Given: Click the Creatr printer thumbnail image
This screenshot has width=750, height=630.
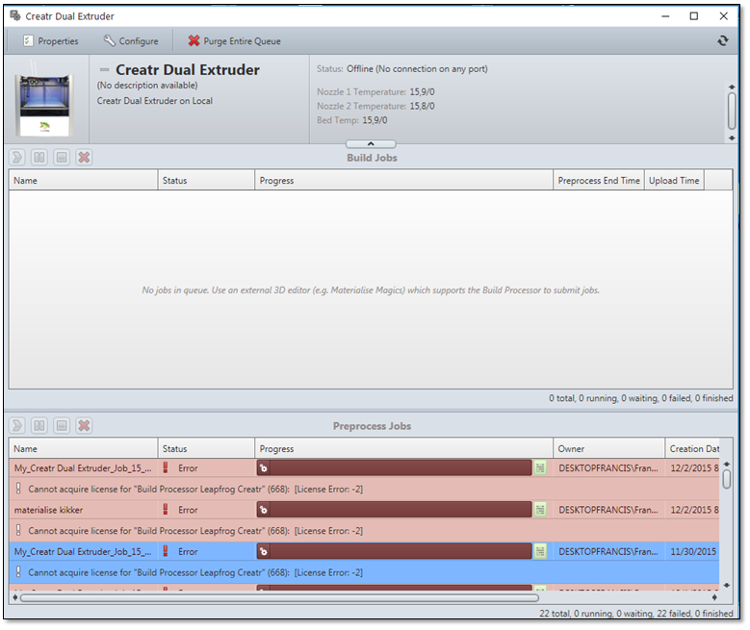Looking at the screenshot, I should (44, 99).
